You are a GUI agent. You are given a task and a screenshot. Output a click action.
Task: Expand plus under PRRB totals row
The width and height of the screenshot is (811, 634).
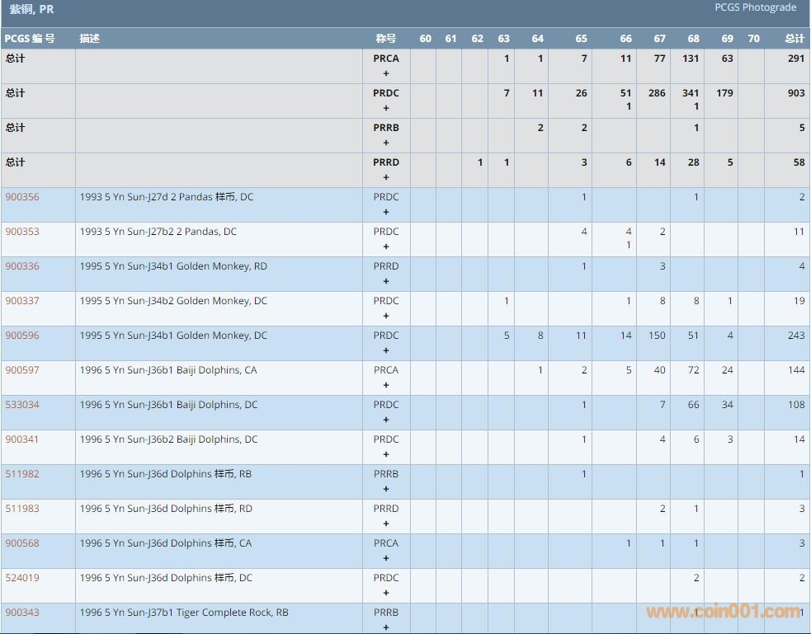[386, 143]
